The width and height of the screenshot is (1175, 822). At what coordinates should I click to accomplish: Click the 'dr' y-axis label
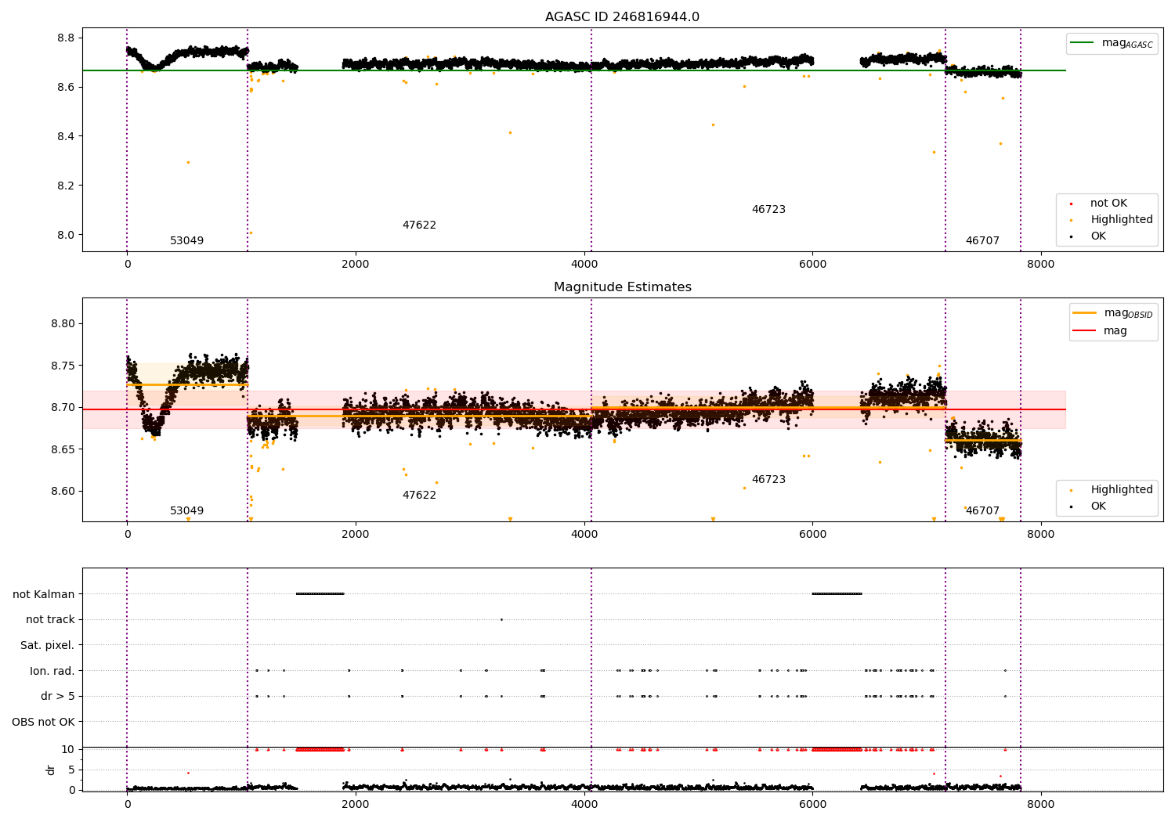click(50, 770)
